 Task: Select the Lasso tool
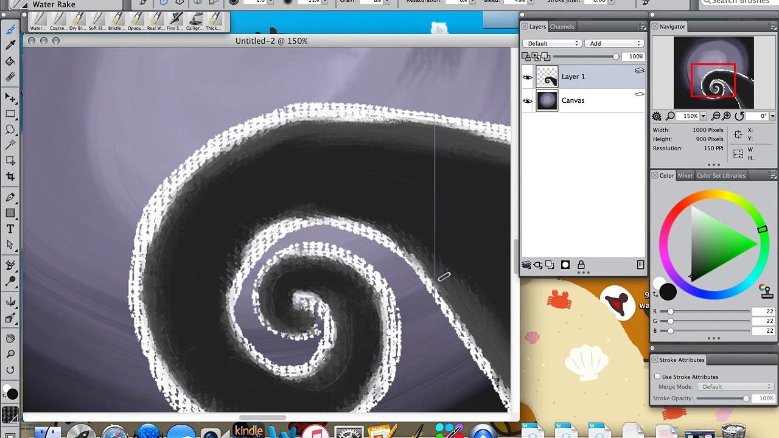click(x=10, y=130)
